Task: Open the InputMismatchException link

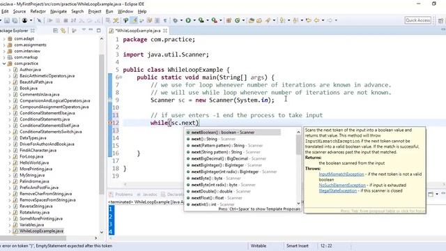Action: (x=341, y=174)
